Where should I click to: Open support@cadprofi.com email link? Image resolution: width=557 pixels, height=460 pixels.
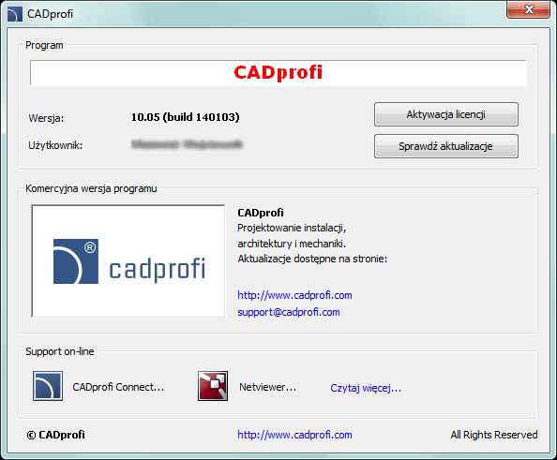coord(289,312)
